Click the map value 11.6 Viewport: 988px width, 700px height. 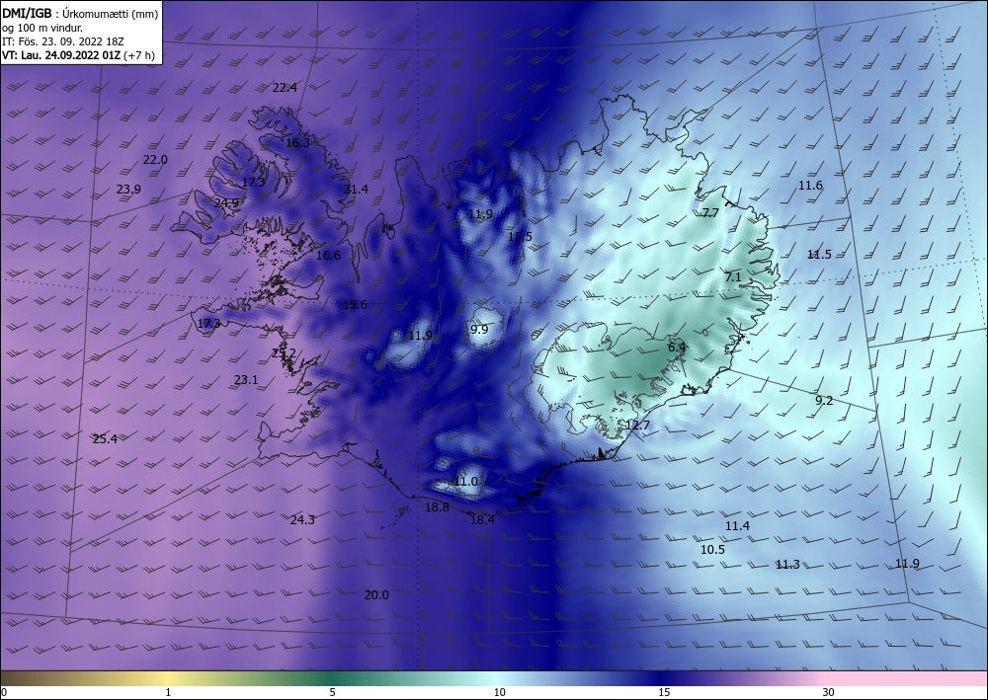810,185
